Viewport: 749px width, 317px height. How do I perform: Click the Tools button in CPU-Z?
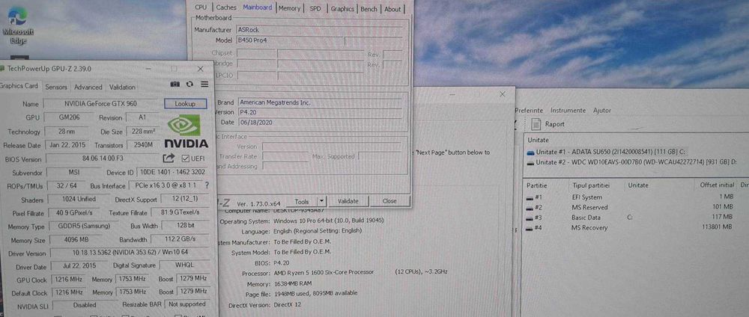302,201
